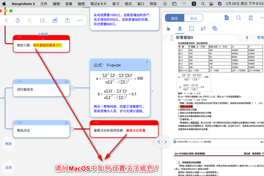Screen dimensions: 264x176
Task: Undo the last mindmap action
Action: (x=18, y=20)
